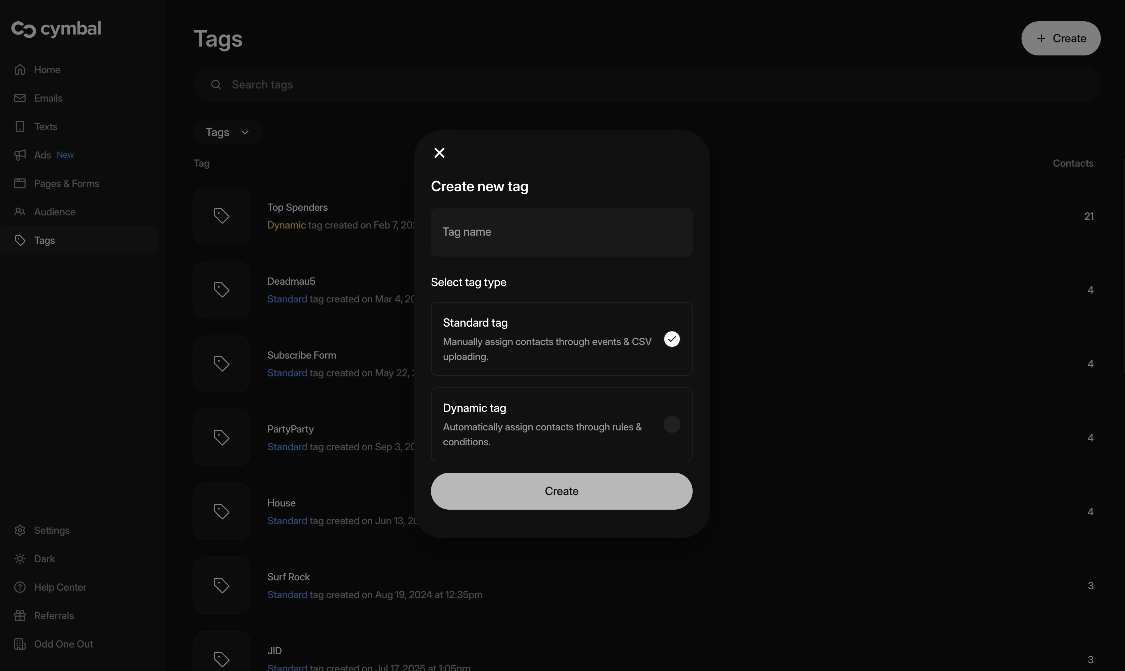Select Tags in the sidebar
Image resolution: width=1125 pixels, height=671 pixels.
[44, 240]
